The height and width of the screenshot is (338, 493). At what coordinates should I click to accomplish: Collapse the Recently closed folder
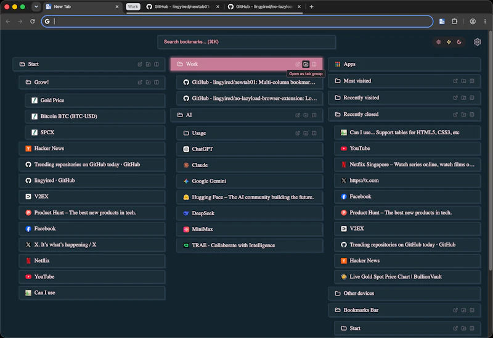[x=404, y=114]
